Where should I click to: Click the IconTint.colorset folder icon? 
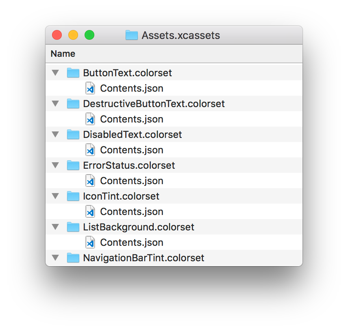pos(73,196)
